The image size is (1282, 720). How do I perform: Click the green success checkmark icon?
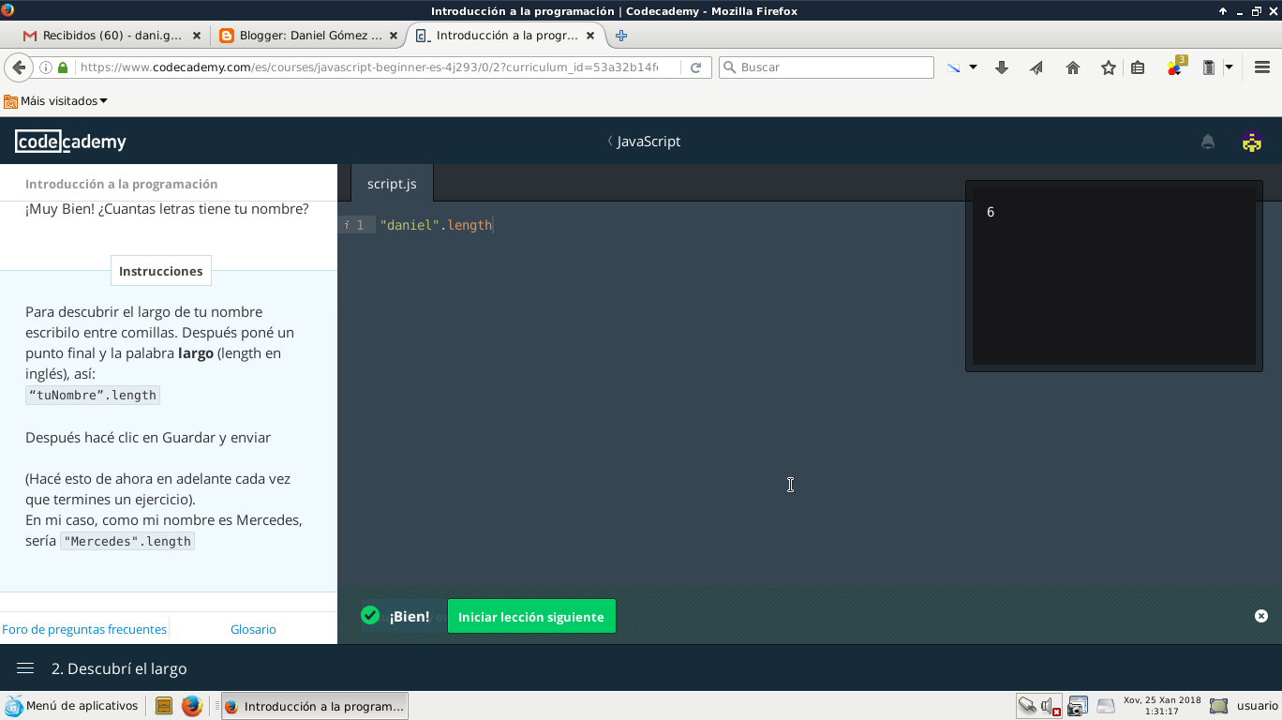pos(370,615)
